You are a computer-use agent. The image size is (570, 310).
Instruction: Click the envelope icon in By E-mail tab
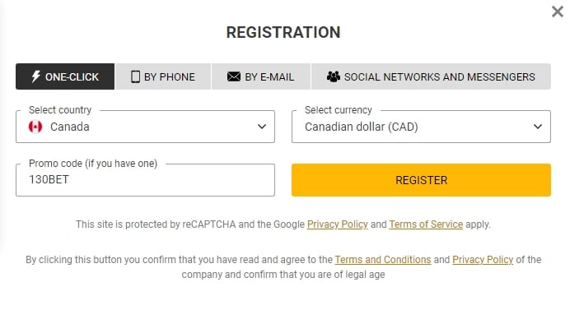pos(234,76)
